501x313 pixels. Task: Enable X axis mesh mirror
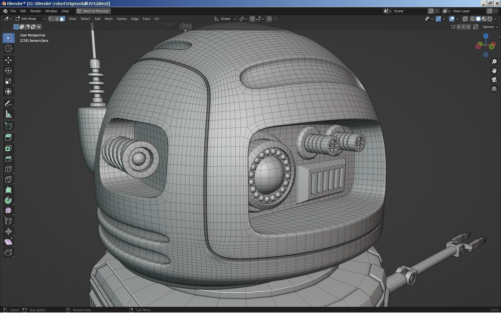458,27
